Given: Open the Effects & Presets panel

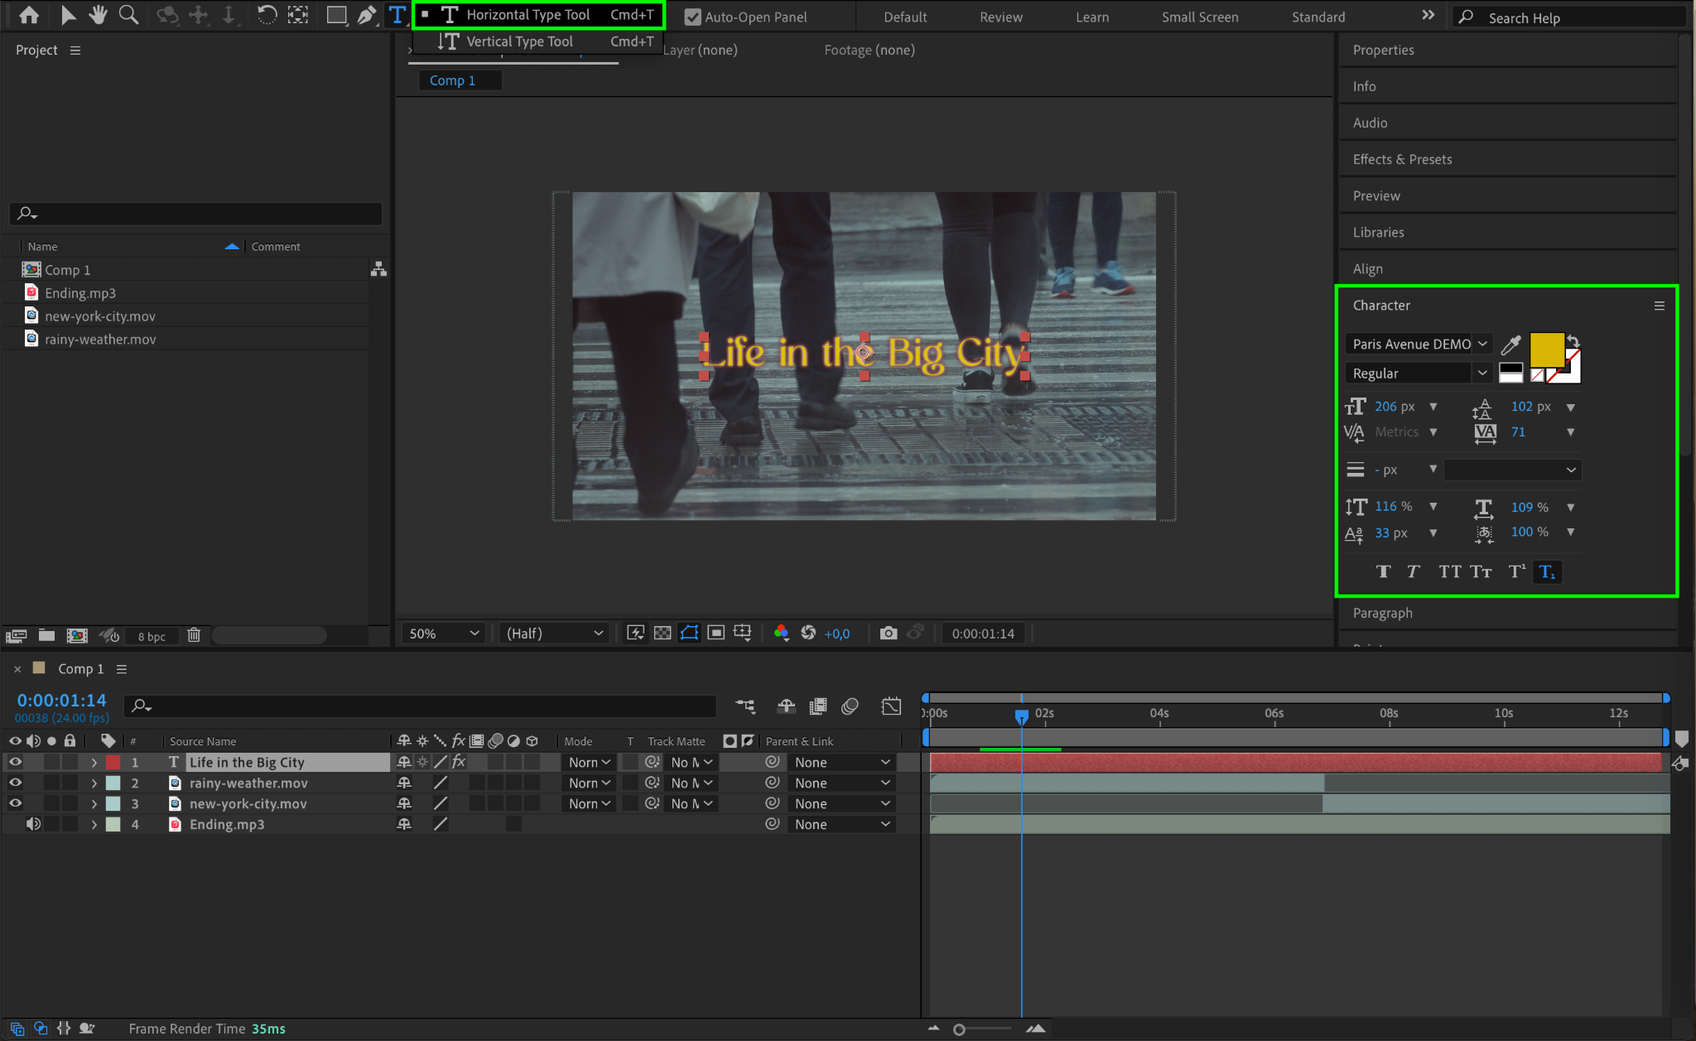Looking at the screenshot, I should click(1402, 159).
